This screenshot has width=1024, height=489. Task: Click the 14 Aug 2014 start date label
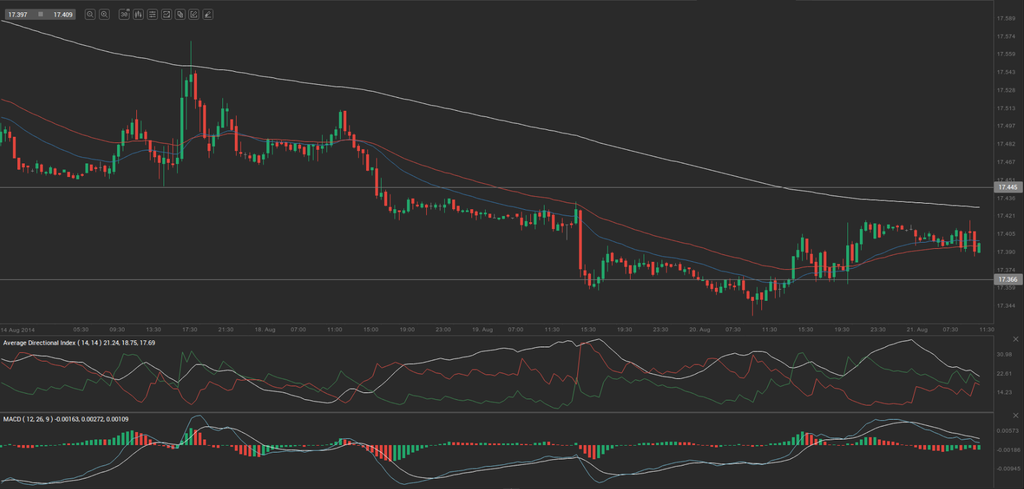pyautogui.click(x=18, y=330)
